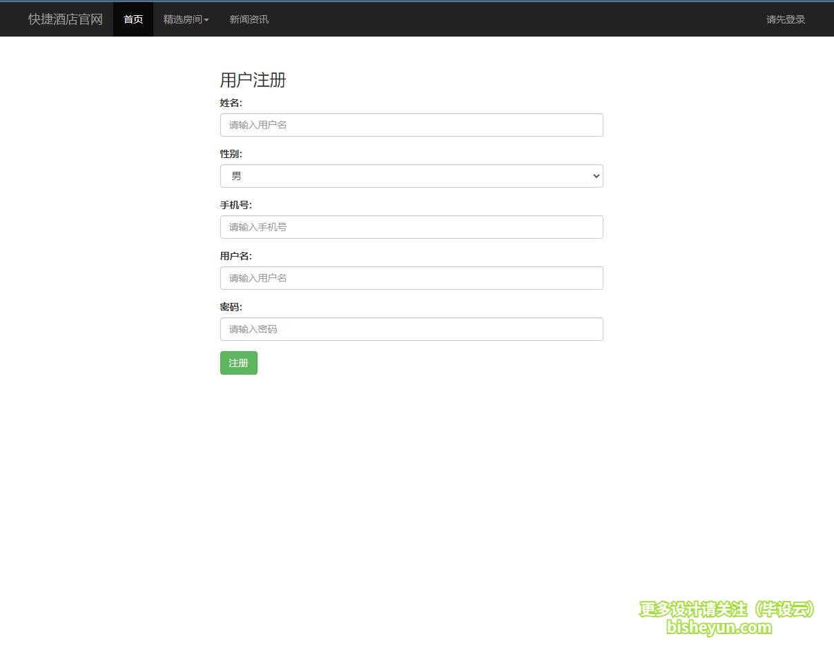Expand the 精选房间 dropdown menu
Image resolution: width=834 pixels, height=652 pixels.
pos(186,19)
